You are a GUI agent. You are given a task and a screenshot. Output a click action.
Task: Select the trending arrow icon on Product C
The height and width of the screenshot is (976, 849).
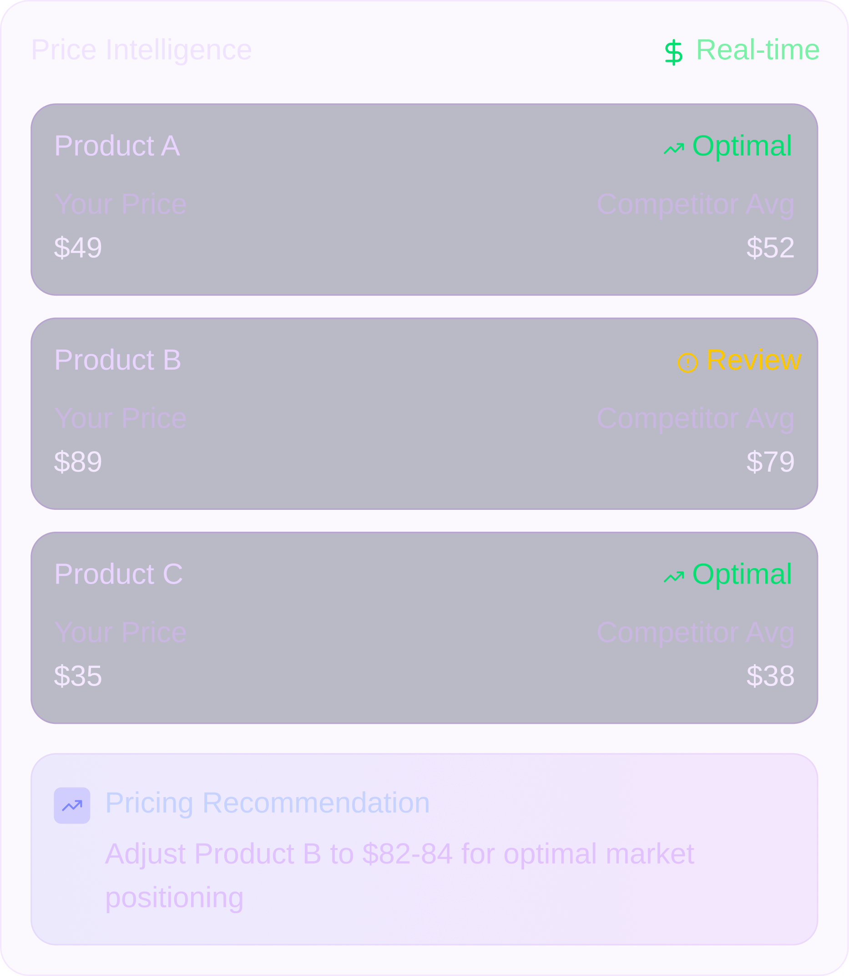click(675, 576)
